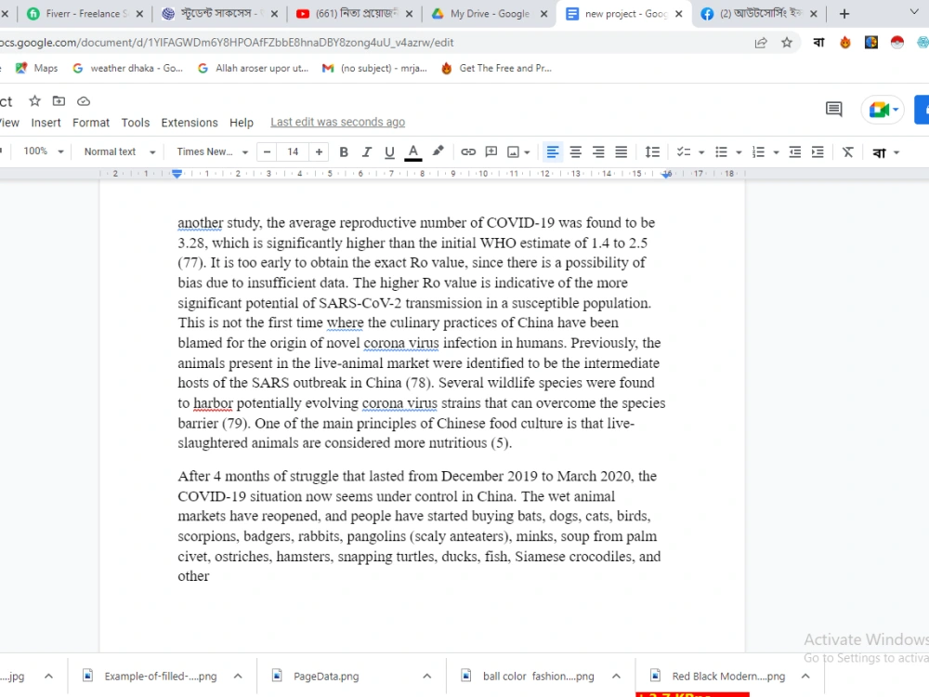Expand options for Example-of-filled download
Screen dimensions: 929x697
[x=238, y=677]
